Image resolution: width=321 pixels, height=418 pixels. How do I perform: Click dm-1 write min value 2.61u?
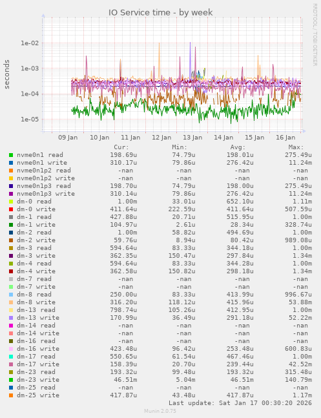pyautogui.click(x=185, y=225)
